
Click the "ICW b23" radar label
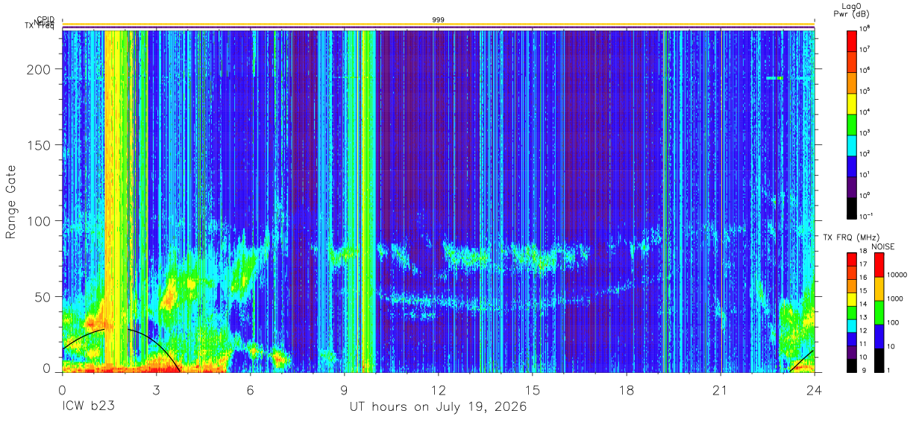point(88,407)
